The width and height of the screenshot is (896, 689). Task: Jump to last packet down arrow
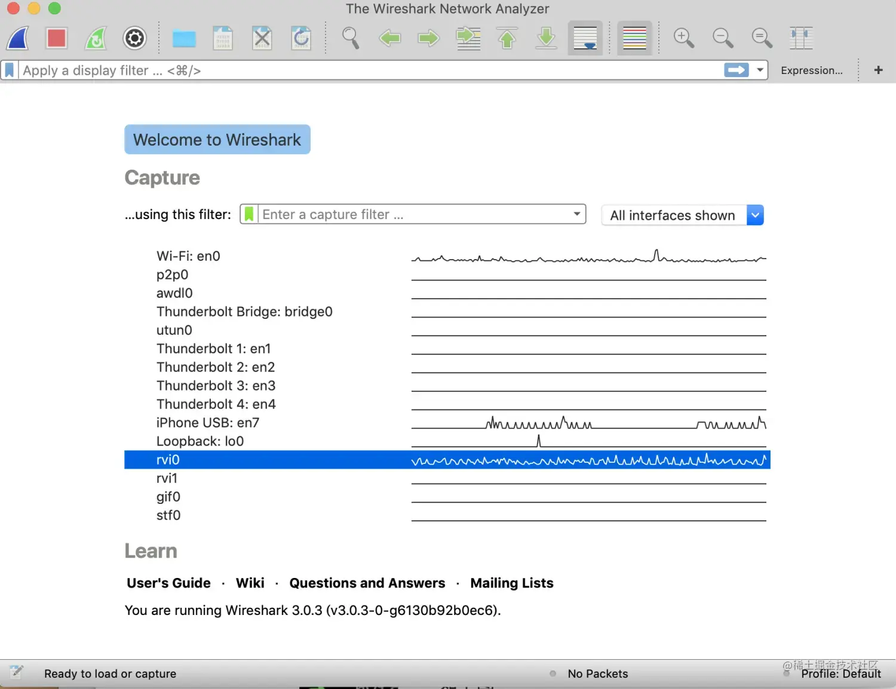(x=546, y=38)
